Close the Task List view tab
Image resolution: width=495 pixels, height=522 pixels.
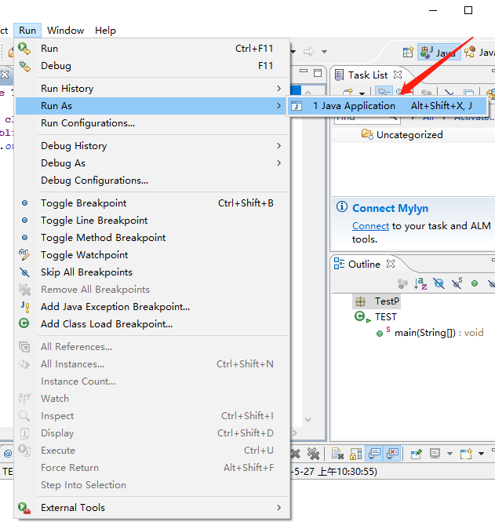point(398,75)
